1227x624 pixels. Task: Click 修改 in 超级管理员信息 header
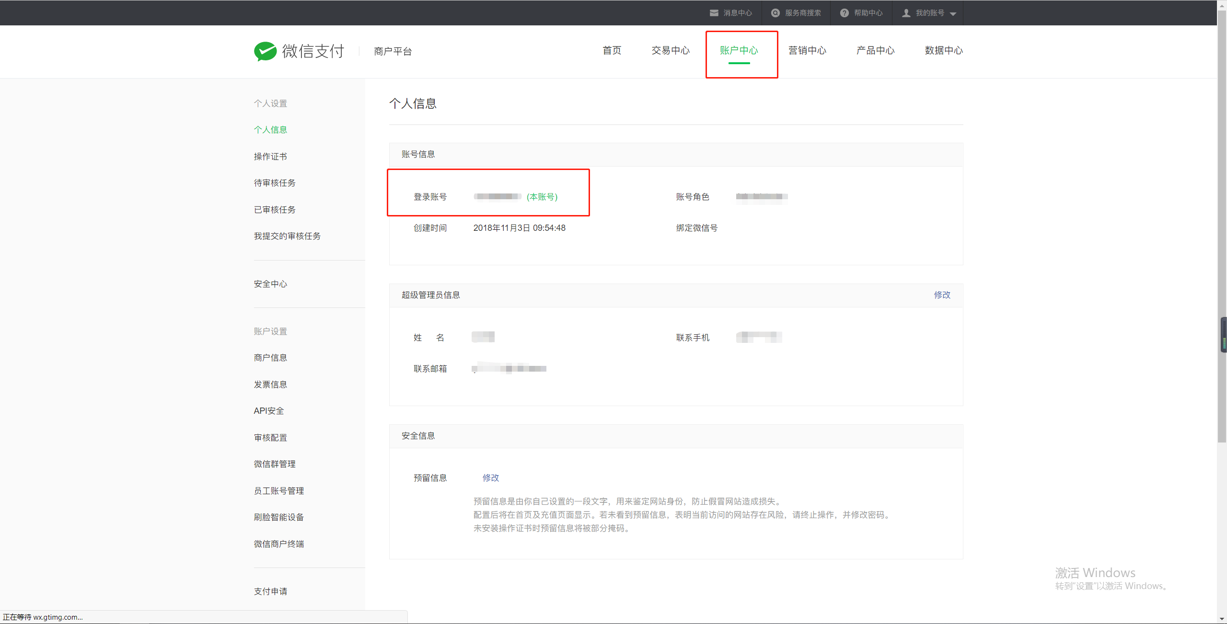click(x=942, y=295)
